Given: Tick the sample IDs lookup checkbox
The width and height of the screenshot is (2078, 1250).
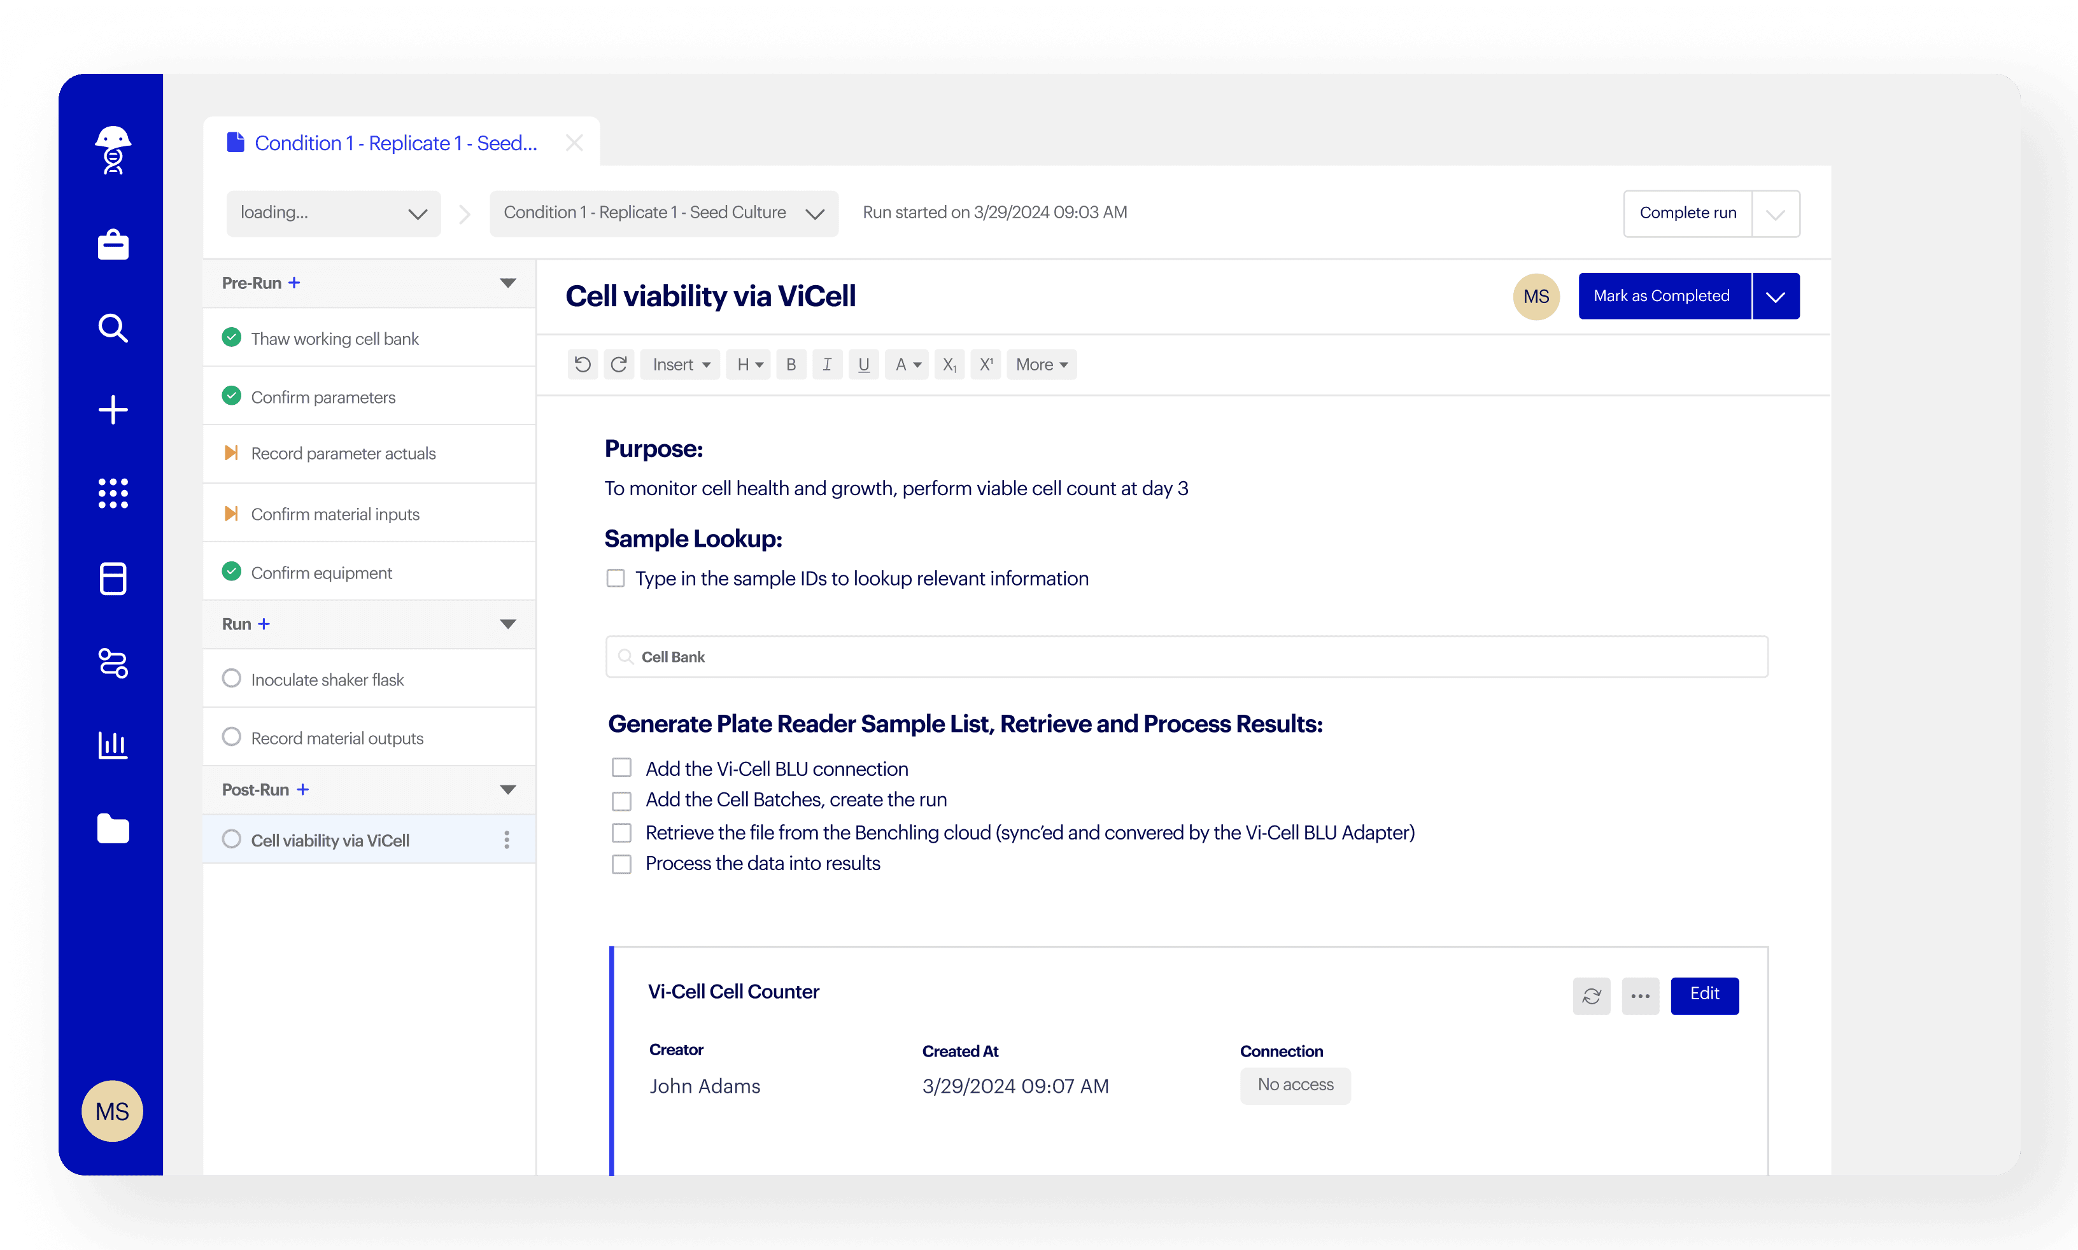Looking at the screenshot, I should tap(616, 579).
